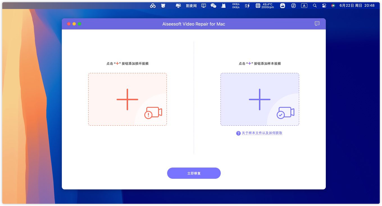Click the 立即修复 button

pyautogui.click(x=194, y=173)
